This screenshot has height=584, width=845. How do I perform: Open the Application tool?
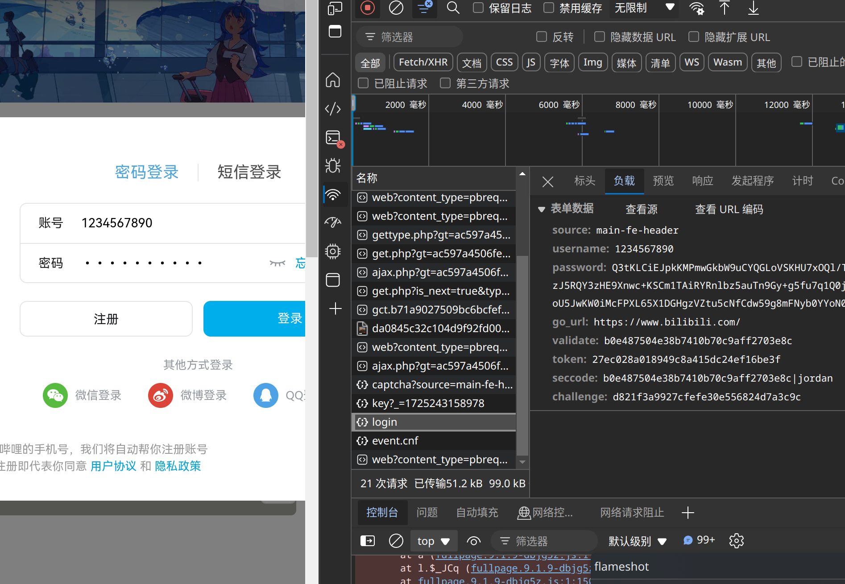(x=333, y=280)
